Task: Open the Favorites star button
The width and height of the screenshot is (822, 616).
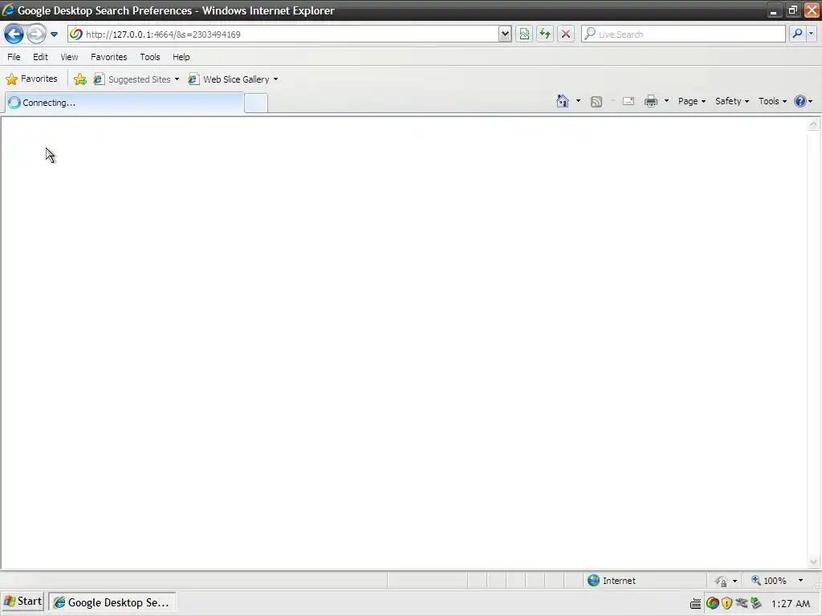Action: (31, 79)
